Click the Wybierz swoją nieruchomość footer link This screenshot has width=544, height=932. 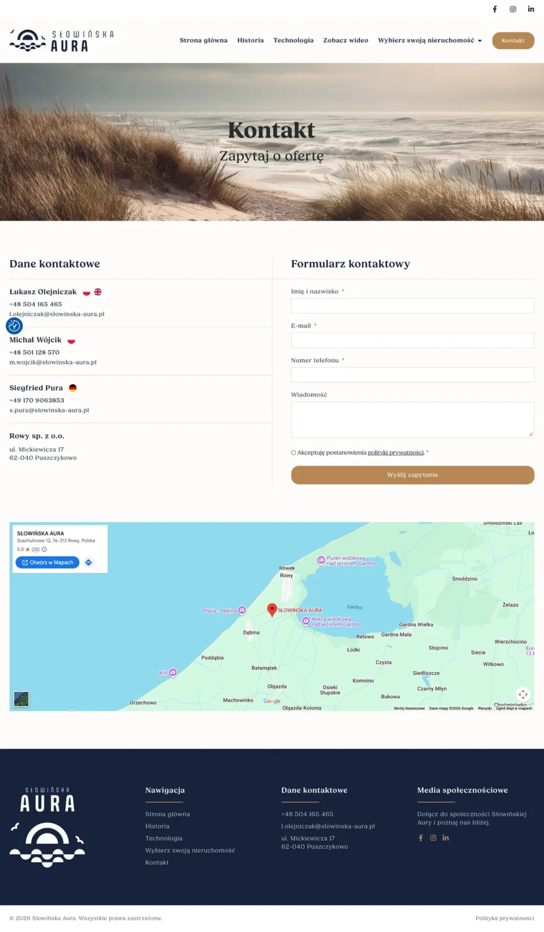pyautogui.click(x=190, y=850)
